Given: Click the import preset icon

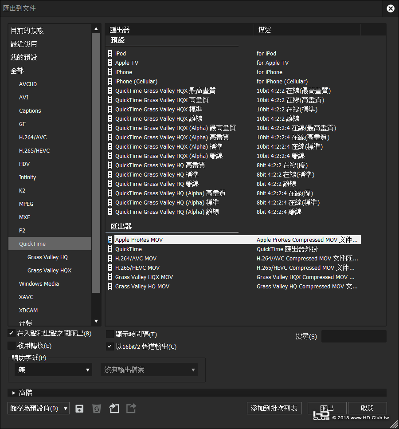Looking at the screenshot, I should tap(114, 409).
